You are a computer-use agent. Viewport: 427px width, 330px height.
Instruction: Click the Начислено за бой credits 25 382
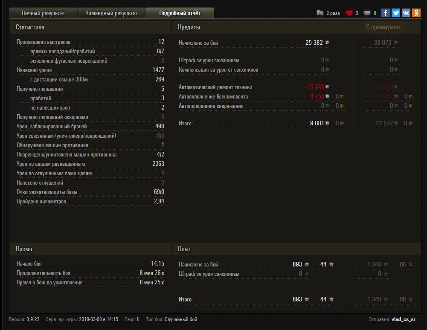[x=314, y=43]
